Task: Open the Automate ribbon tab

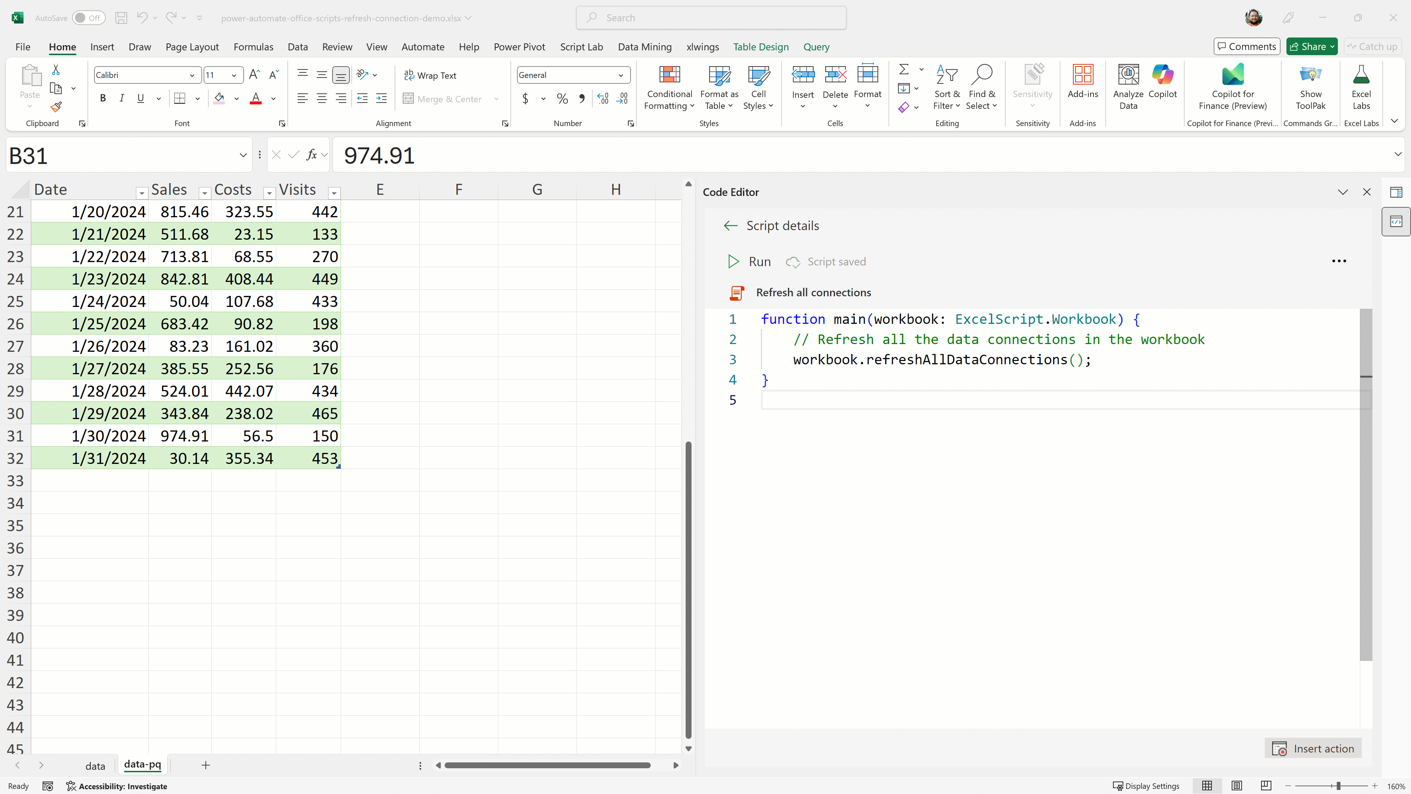Action: [422, 47]
